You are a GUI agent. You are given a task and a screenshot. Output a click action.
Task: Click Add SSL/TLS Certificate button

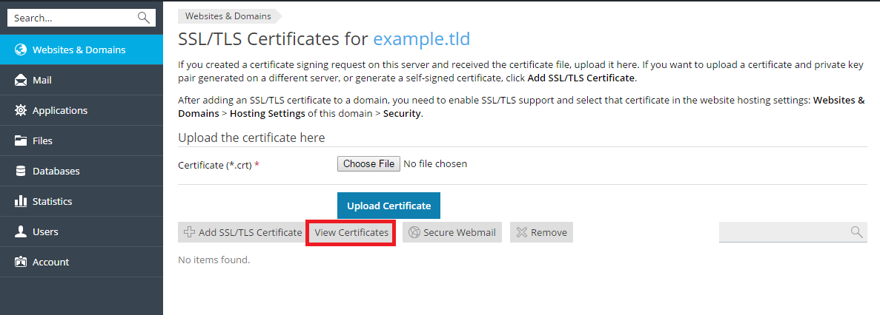tap(240, 232)
